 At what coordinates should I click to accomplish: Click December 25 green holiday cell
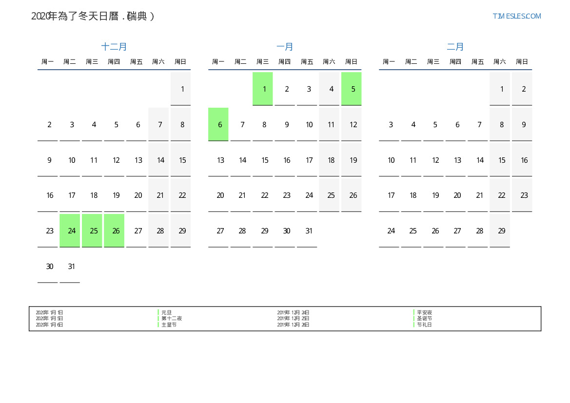(92, 230)
